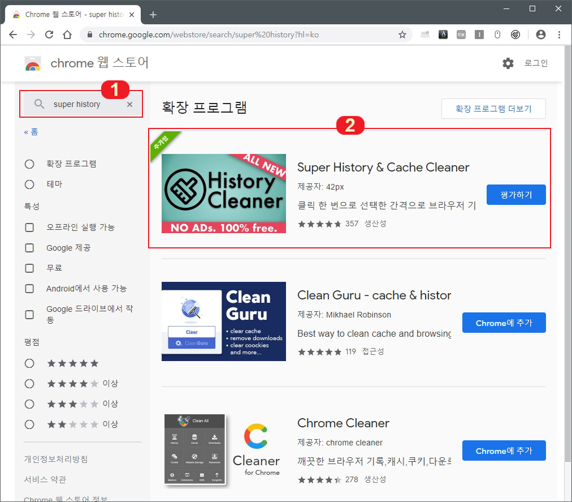Open a new browser tab

point(153,15)
